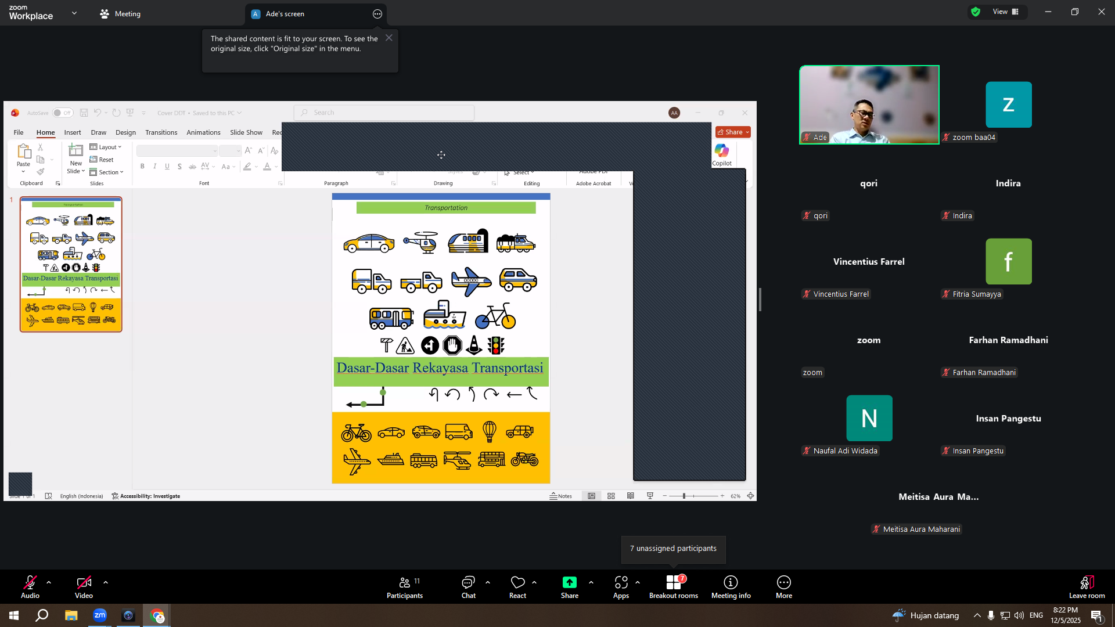Toggle Italic formatting
1115x627 pixels.
pos(154,167)
